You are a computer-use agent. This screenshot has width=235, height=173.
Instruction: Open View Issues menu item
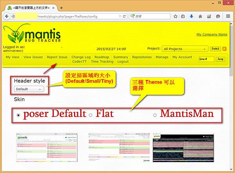click(x=33, y=57)
